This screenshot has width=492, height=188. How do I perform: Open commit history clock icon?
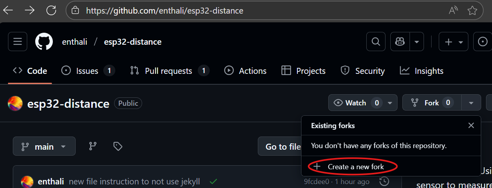pos(384,182)
